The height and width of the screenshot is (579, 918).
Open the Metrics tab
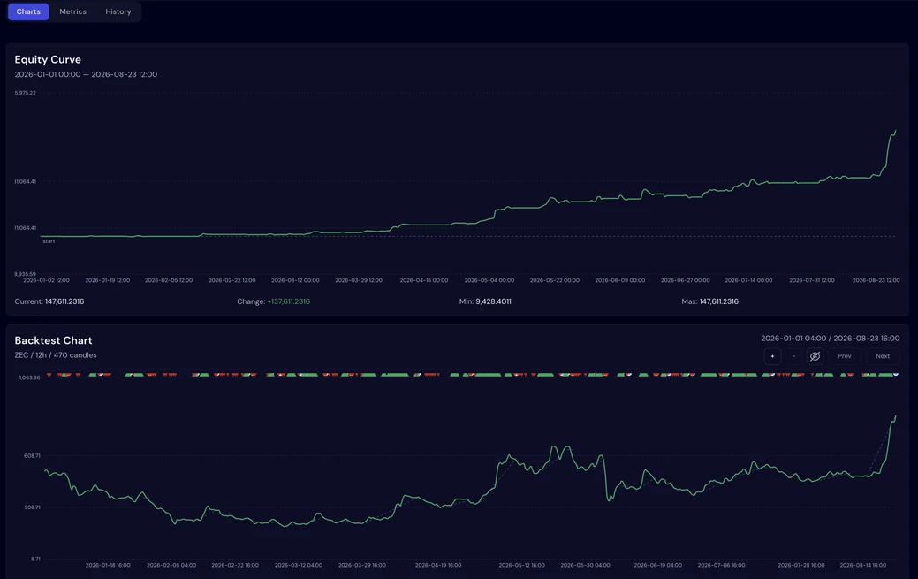tap(72, 11)
